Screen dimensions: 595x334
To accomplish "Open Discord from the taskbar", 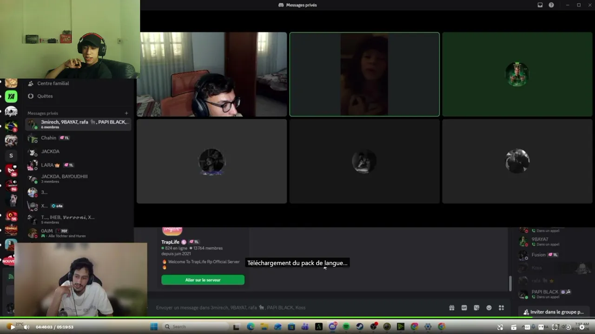I will 332,327.
